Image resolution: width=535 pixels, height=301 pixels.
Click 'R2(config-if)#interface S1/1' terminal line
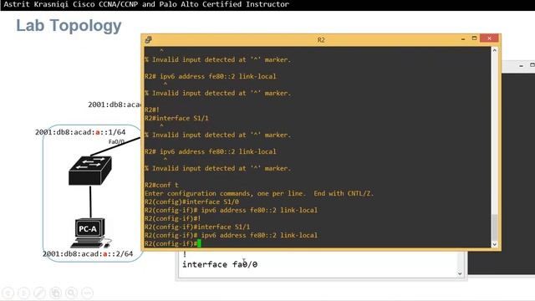(x=197, y=227)
